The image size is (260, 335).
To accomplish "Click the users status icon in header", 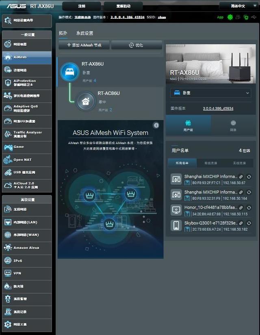I will click(238, 17).
